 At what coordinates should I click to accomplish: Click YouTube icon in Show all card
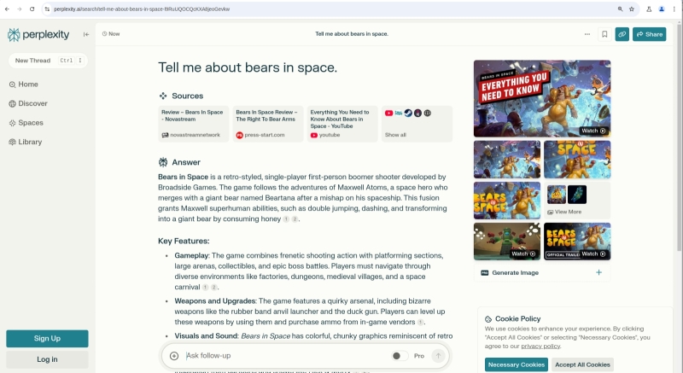[x=389, y=114]
